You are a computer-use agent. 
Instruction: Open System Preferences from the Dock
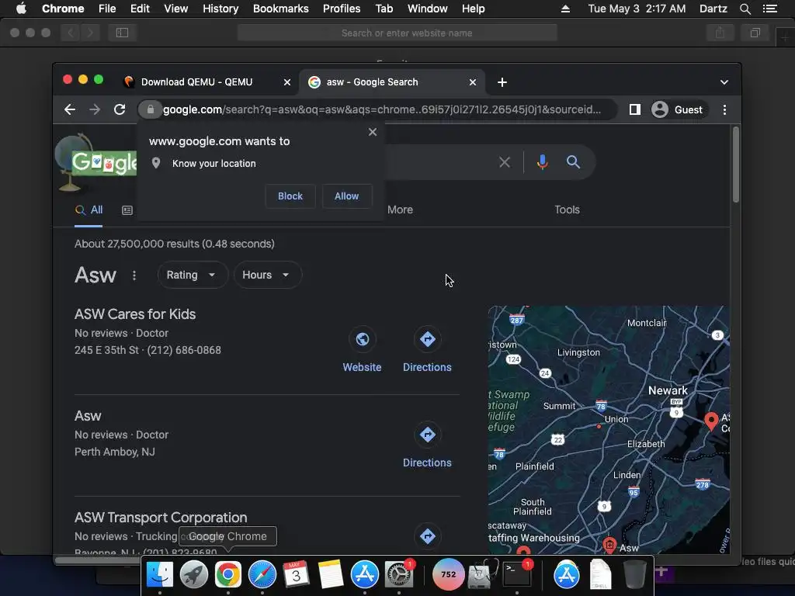(x=399, y=574)
